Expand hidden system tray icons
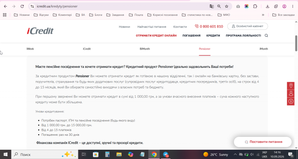The image size is (298, 159). coord(235,154)
